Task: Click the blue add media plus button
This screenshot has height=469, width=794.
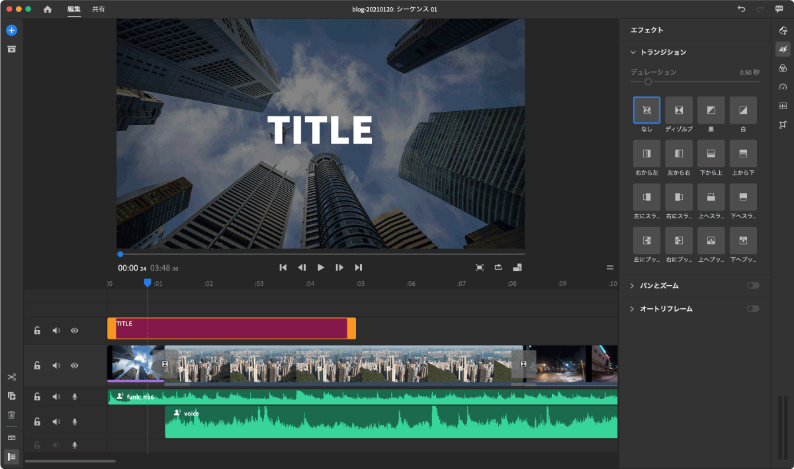Action: coord(11,30)
